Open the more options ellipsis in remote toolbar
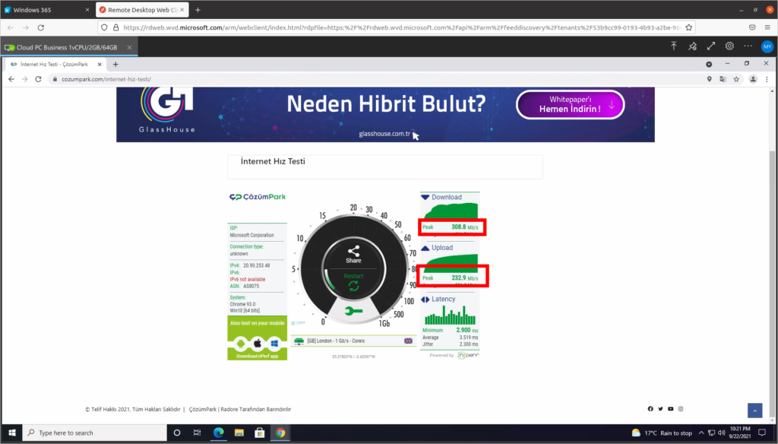The image size is (778, 444). (x=748, y=46)
